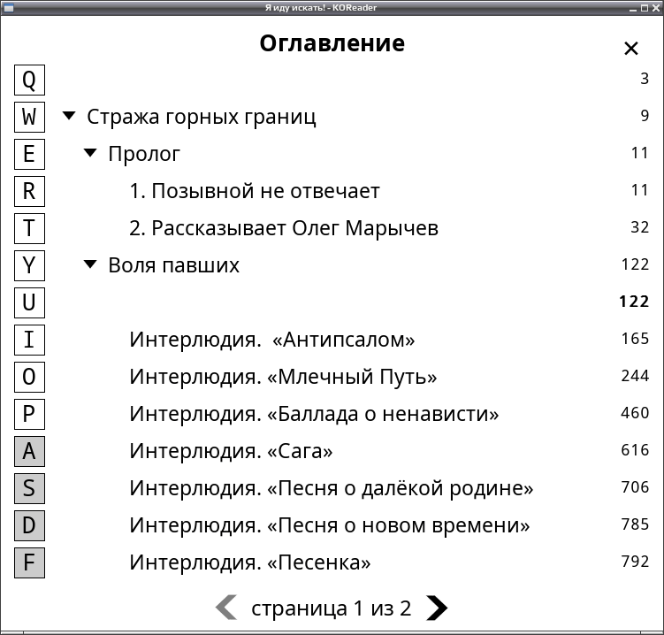
Task: Click the T keyboard shortcut box
Action: point(30,228)
